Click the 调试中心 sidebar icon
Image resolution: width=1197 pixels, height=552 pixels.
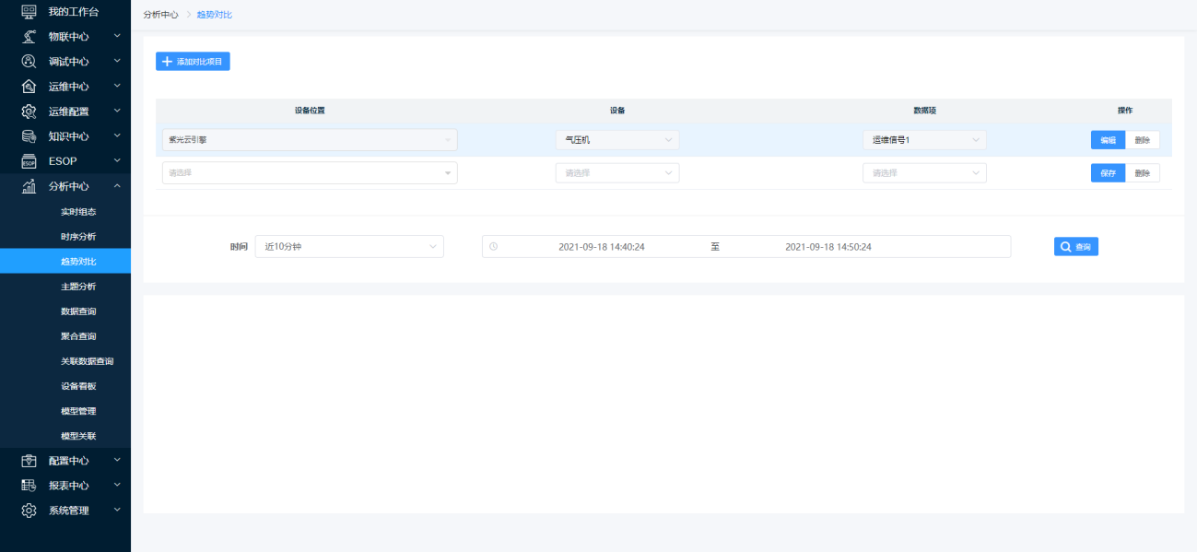pyautogui.click(x=29, y=62)
